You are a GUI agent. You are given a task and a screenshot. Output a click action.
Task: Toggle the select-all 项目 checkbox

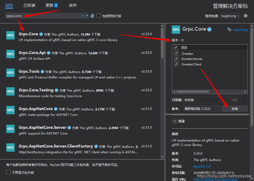click(x=176, y=48)
